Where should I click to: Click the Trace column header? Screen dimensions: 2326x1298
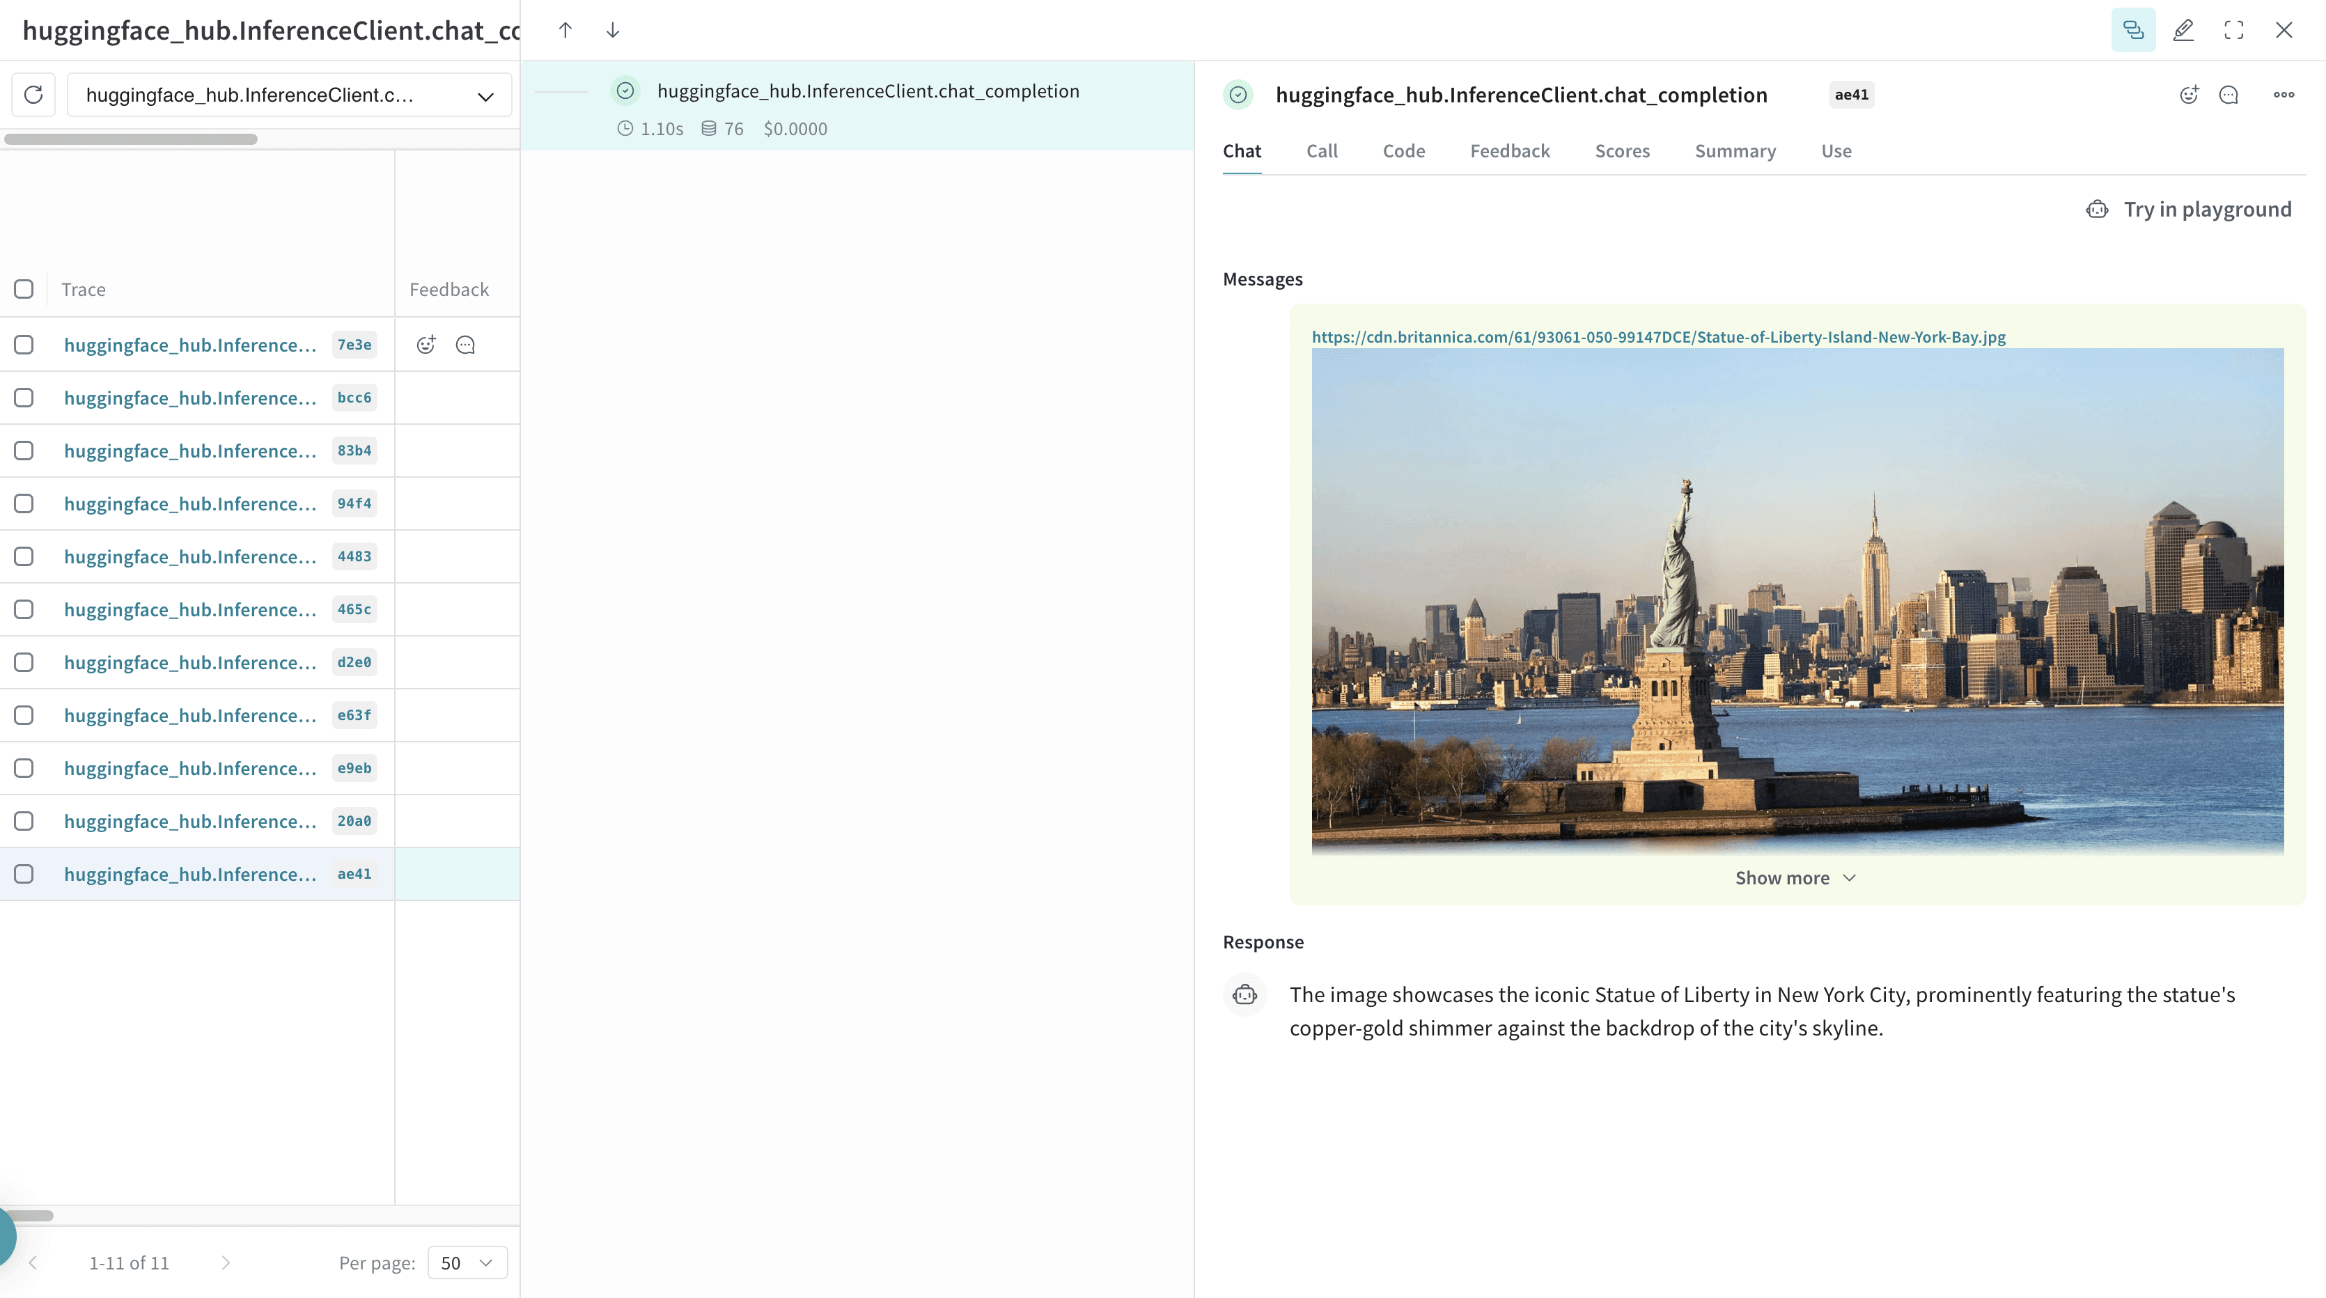click(83, 290)
